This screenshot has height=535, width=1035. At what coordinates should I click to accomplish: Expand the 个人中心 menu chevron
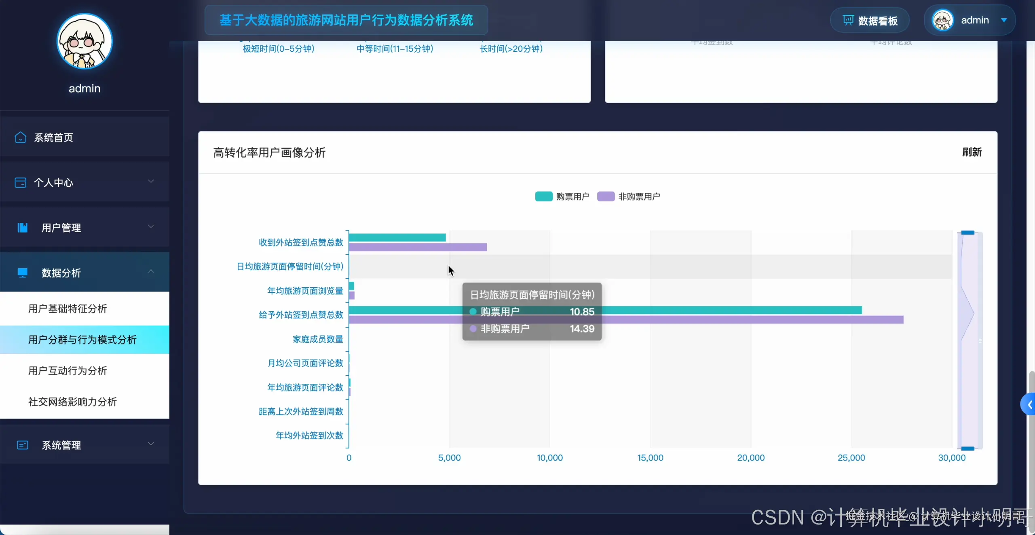pos(151,181)
